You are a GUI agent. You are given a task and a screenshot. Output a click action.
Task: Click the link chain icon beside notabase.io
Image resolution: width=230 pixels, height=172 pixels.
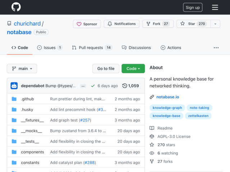(x=152, y=97)
